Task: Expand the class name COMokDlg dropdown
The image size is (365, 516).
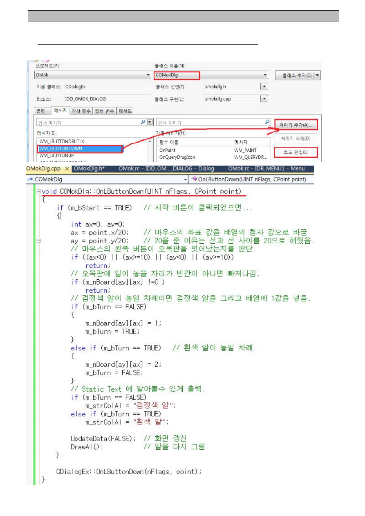Action: tap(265, 75)
